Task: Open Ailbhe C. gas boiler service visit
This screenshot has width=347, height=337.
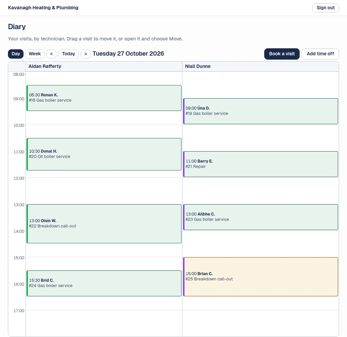Action: coord(261,217)
